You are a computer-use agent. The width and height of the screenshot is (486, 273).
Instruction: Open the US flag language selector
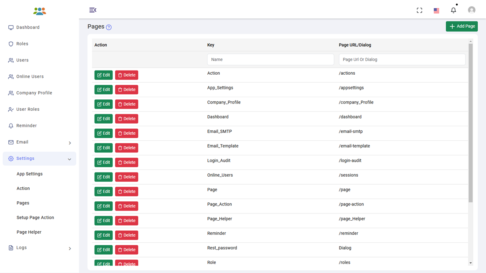437,11
